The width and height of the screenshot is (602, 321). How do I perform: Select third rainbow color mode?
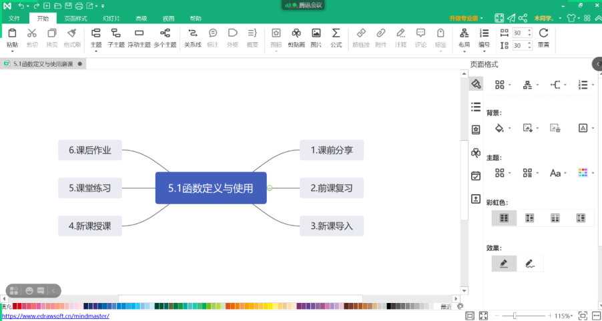click(555, 218)
